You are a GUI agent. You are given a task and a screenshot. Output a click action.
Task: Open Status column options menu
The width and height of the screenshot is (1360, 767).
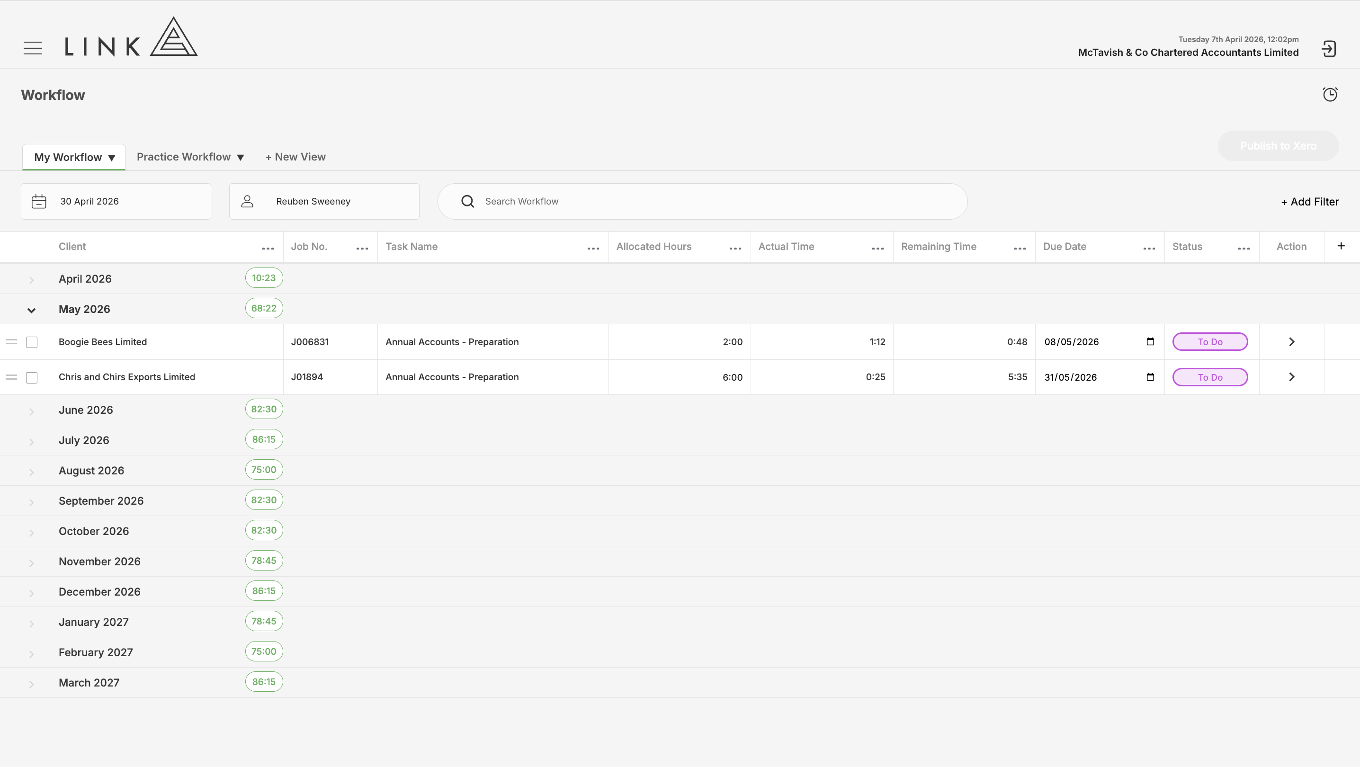[1244, 249]
